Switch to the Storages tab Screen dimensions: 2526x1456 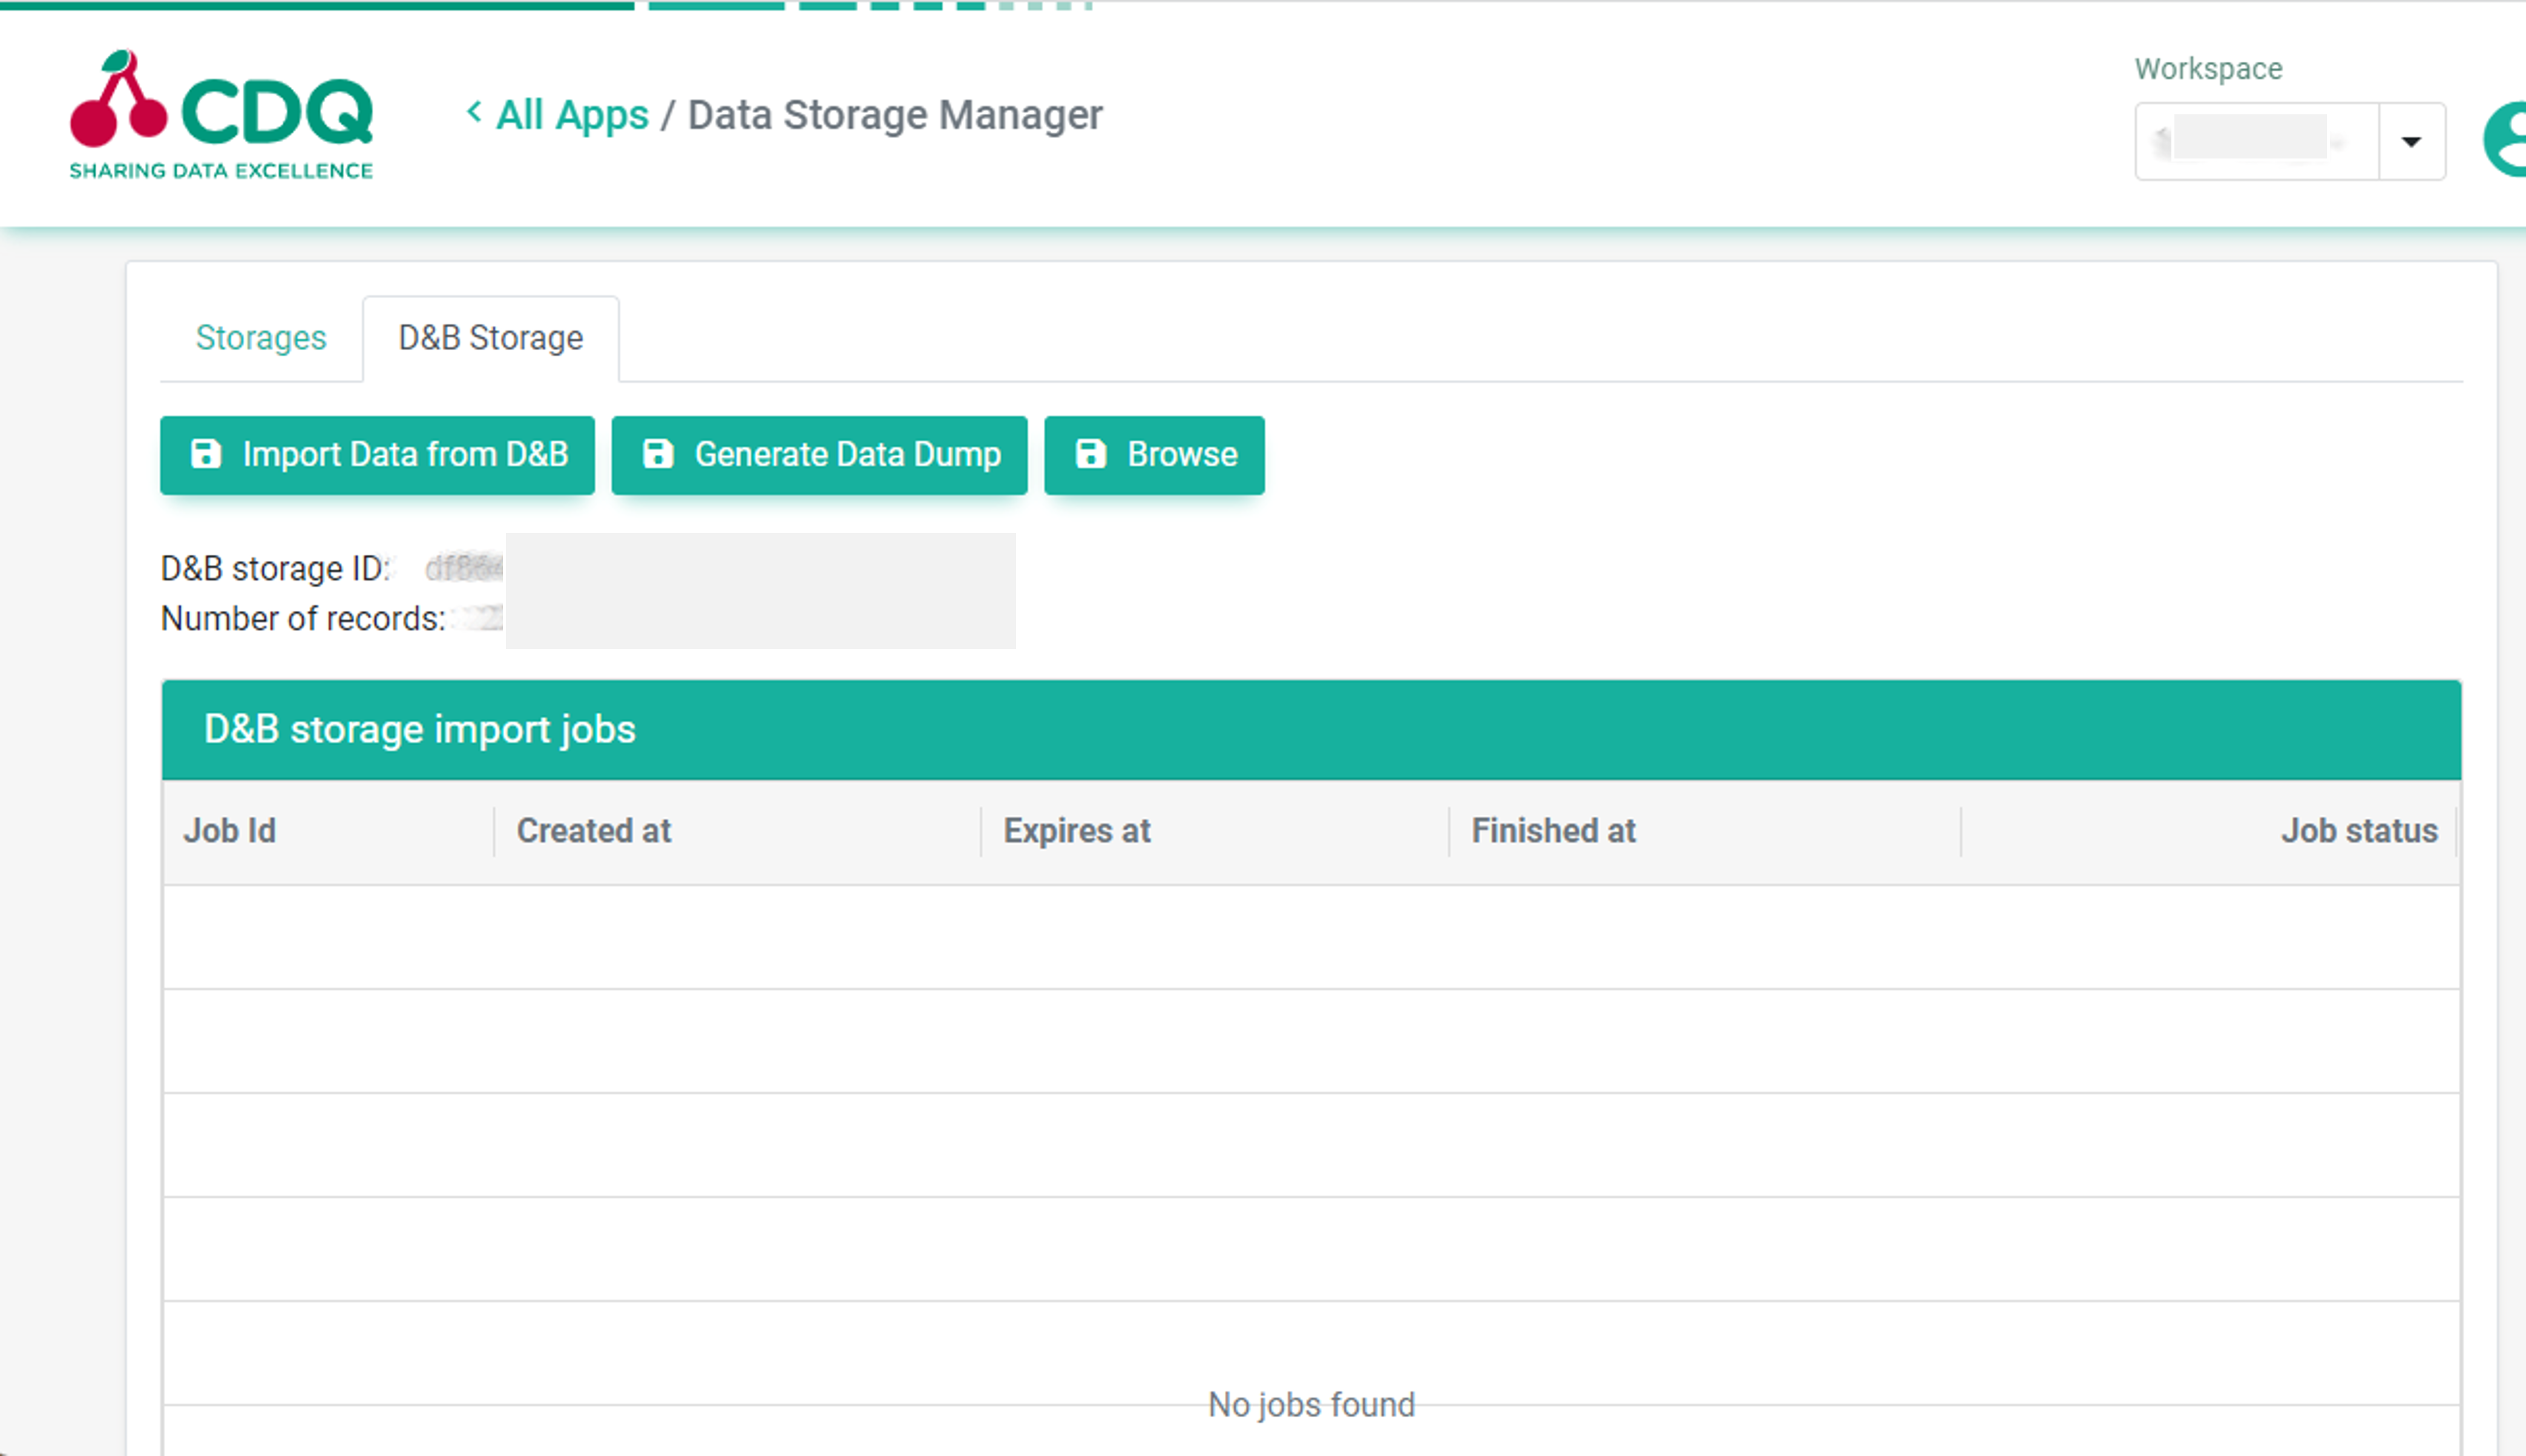[261, 338]
